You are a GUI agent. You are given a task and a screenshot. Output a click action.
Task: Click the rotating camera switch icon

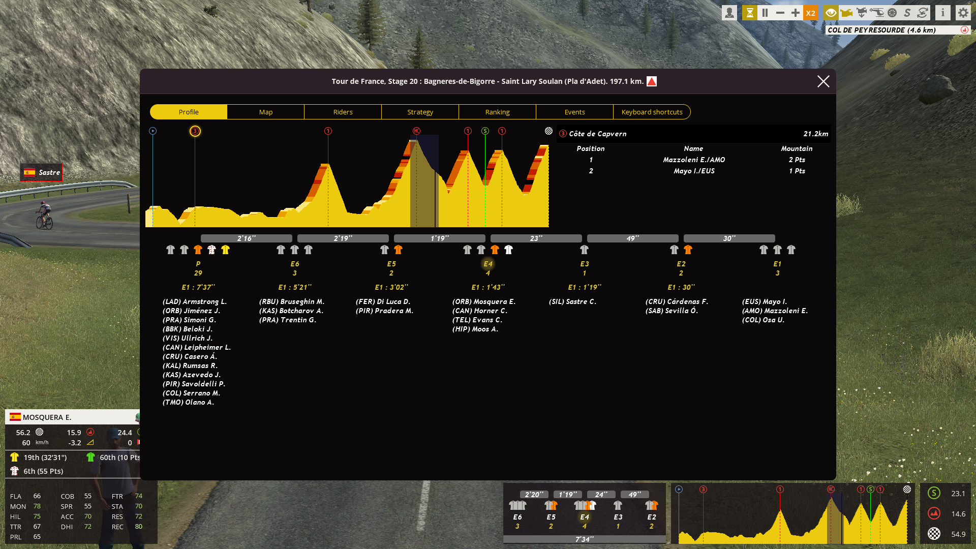[923, 13]
